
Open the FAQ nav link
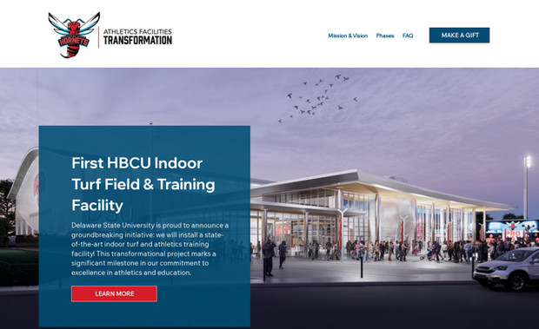408,36
